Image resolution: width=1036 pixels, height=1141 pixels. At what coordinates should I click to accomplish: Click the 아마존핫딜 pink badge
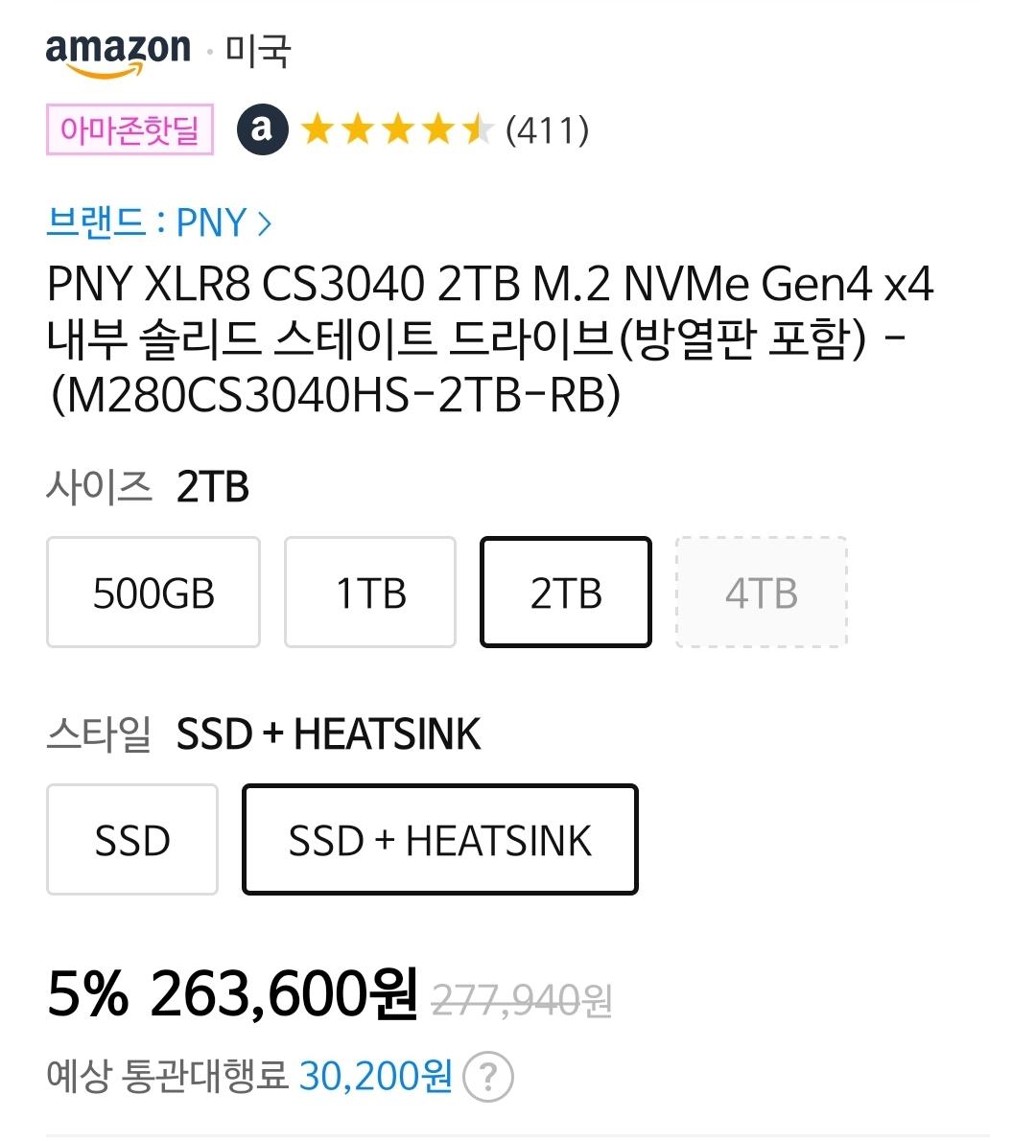pos(129,129)
